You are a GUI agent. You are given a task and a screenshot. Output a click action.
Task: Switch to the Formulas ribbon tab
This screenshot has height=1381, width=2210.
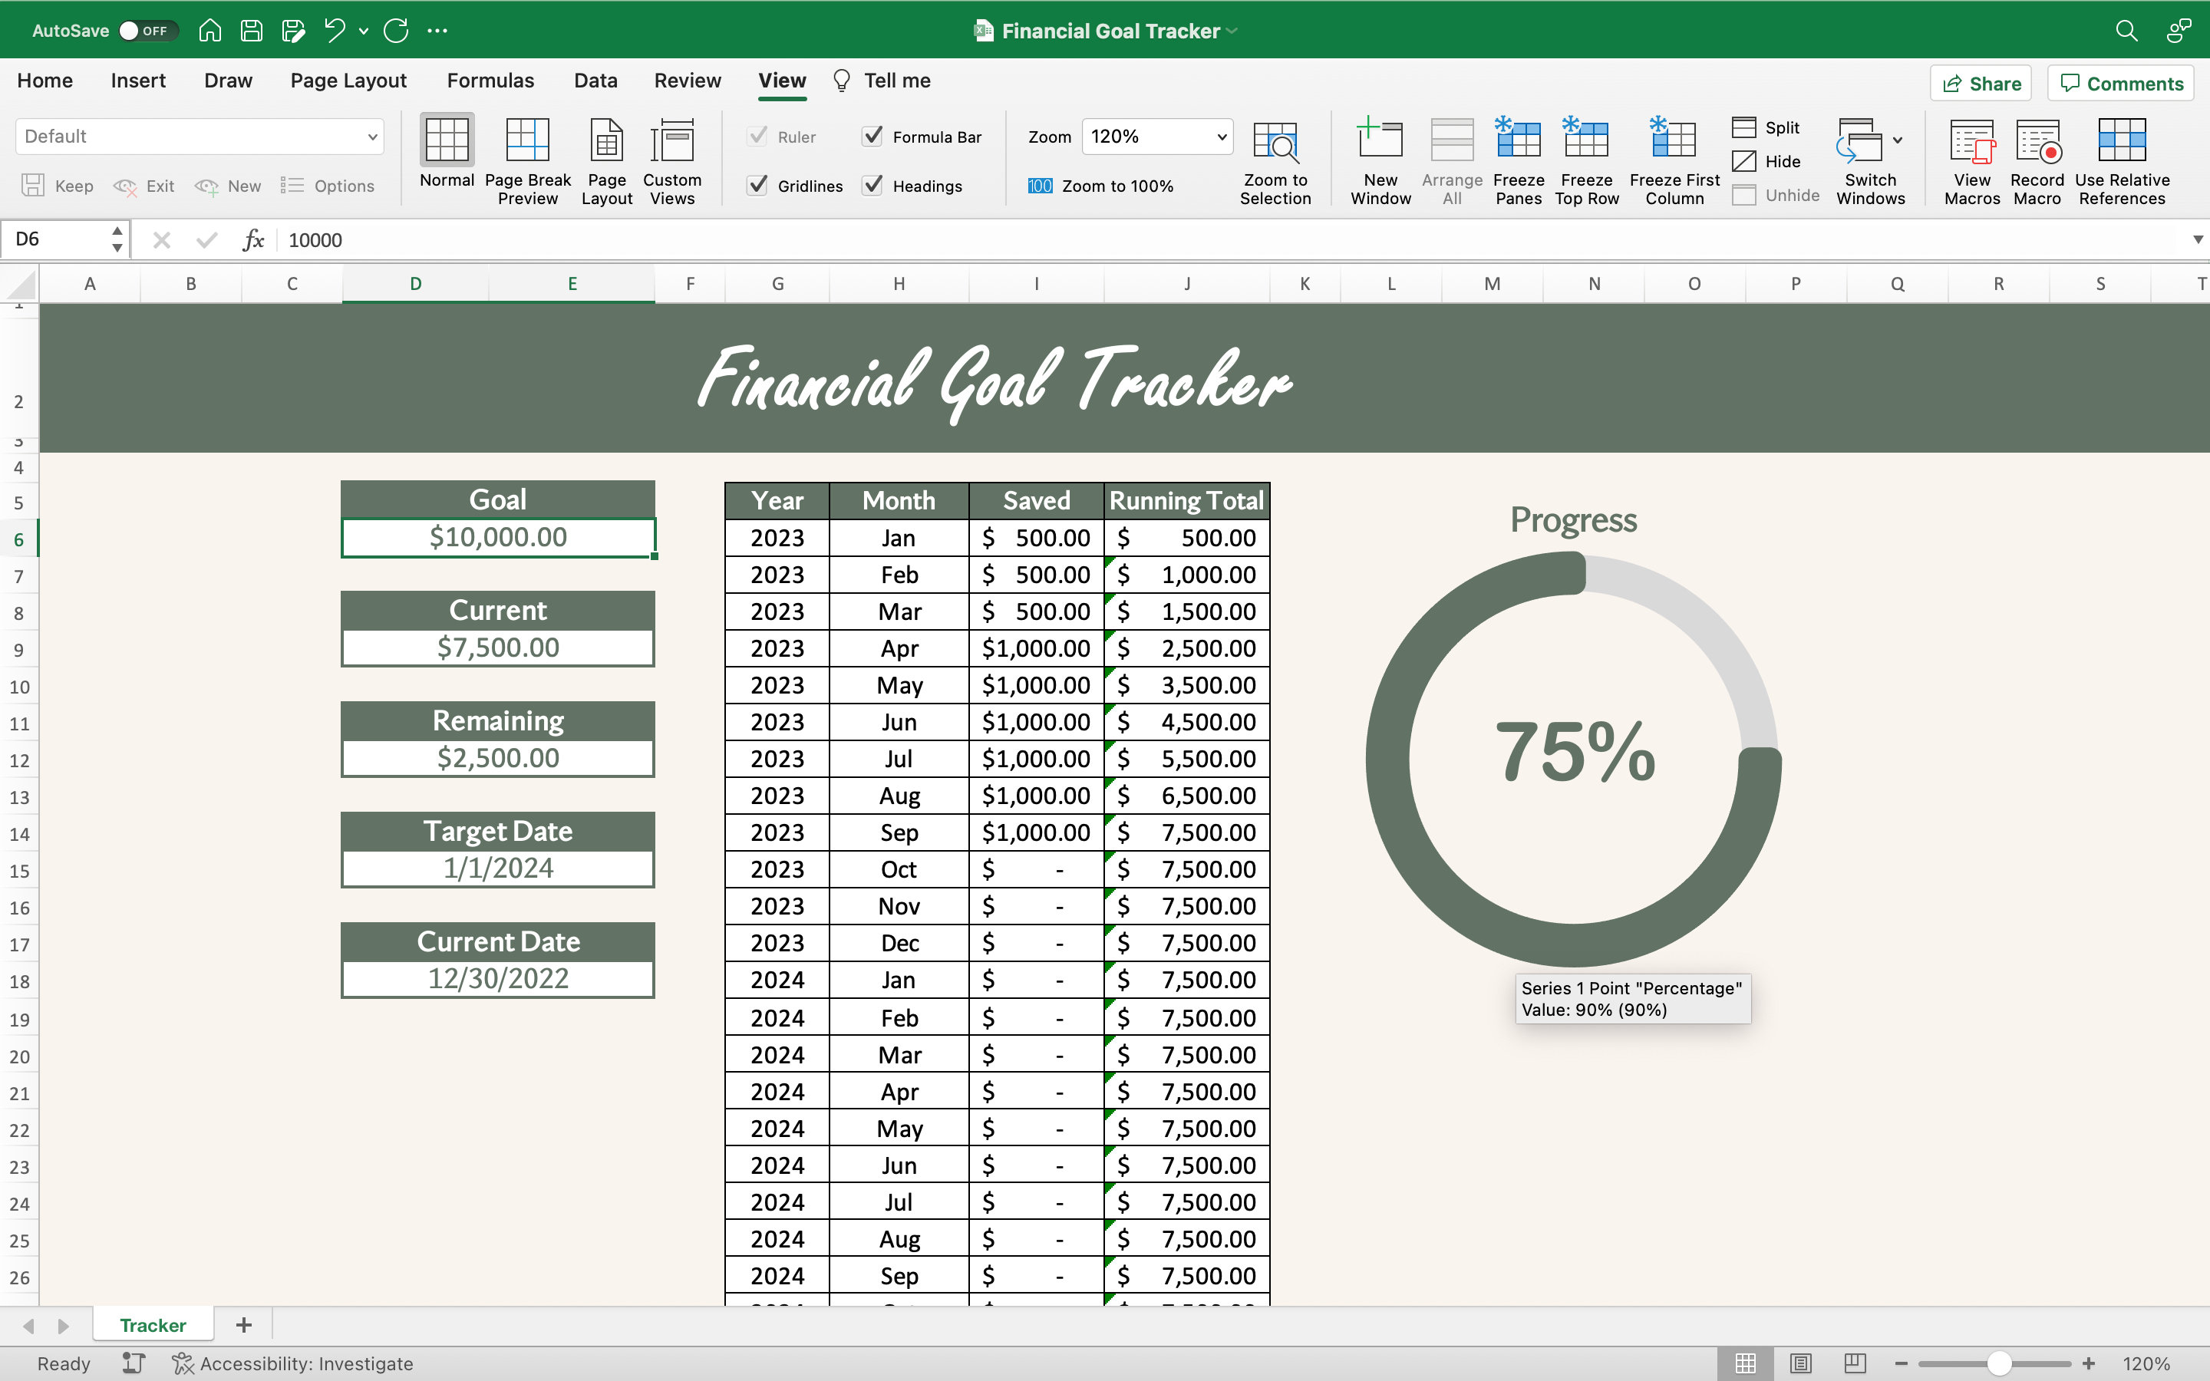490,81
